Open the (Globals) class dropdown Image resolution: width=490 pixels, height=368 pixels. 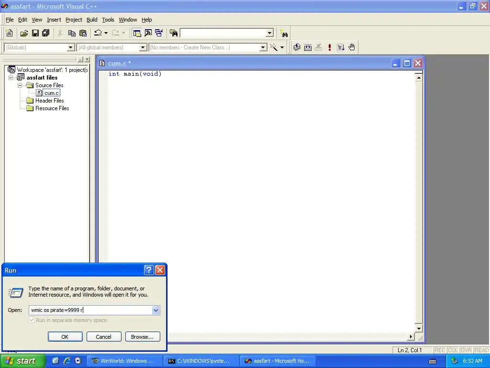pos(71,47)
